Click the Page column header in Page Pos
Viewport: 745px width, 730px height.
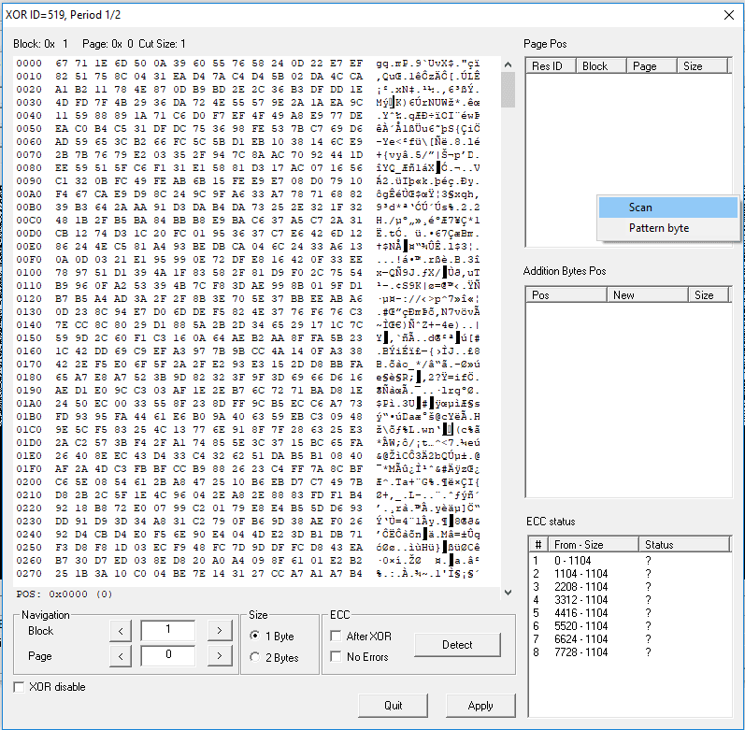click(x=652, y=66)
